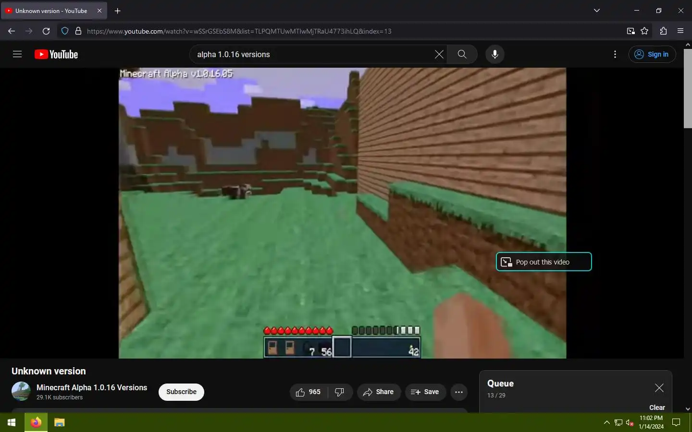The height and width of the screenshot is (432, 692).
Task: Click the 29.1K subscribers text
Action: [60, 397]
